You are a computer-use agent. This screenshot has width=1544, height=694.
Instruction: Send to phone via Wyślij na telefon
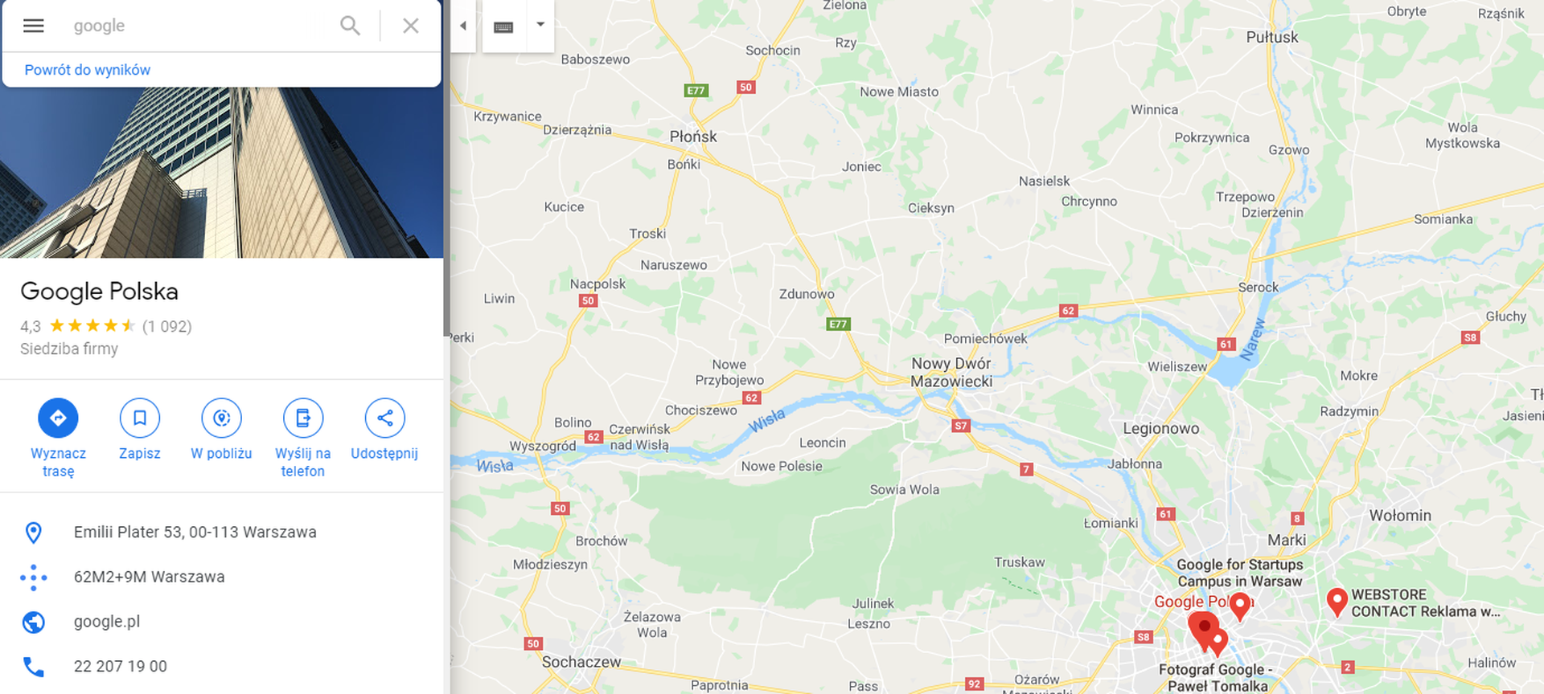(x=303, y=418)
